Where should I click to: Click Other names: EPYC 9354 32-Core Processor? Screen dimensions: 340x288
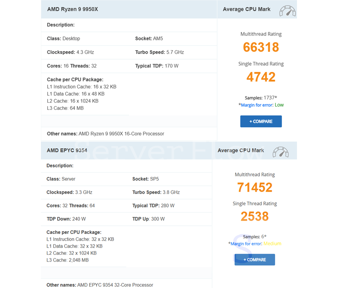100,285
